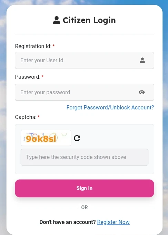Click the red asterisk next to Password

42,76
